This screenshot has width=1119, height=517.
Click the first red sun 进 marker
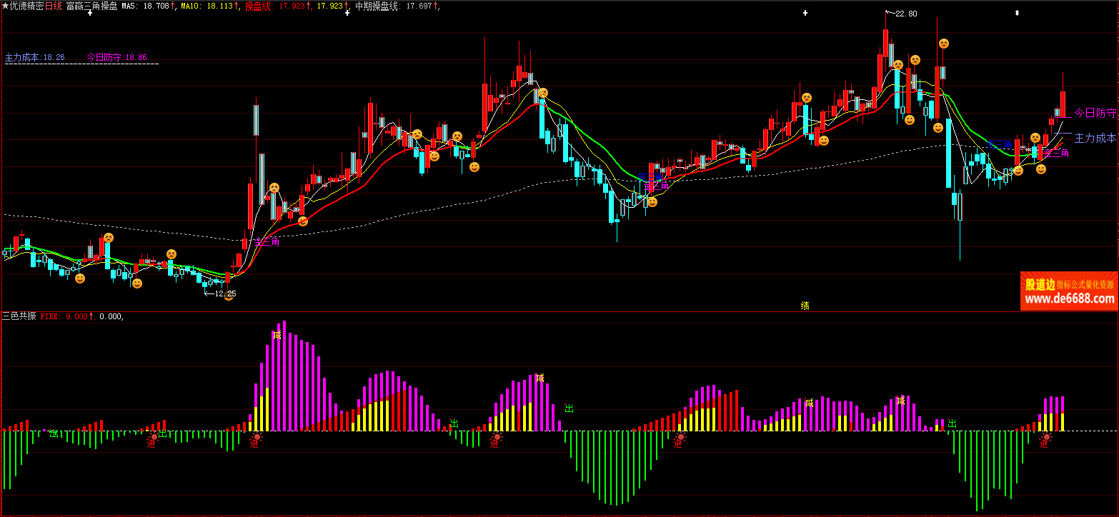pyautogui.click(x=152, y=437)
